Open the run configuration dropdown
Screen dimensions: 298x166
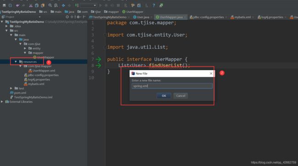[88, 6]
